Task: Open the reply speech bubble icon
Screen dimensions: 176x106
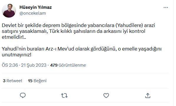Action: (23, 95)
